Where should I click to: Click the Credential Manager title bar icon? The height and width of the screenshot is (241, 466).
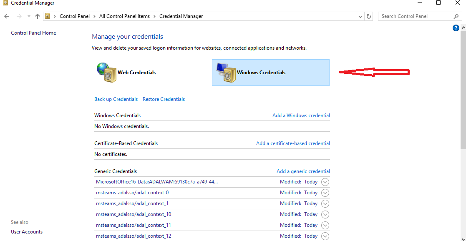click(x=5, y=3)
